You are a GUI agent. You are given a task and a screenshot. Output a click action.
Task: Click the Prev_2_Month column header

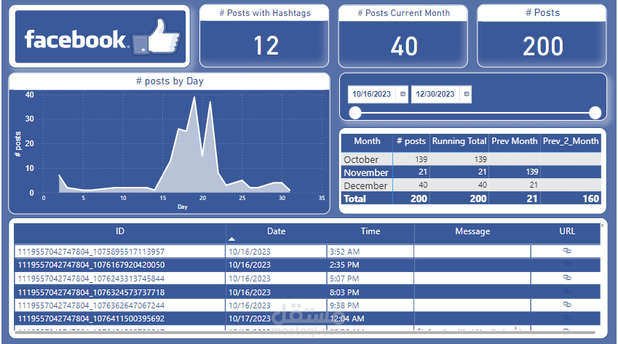coord(570,141)
